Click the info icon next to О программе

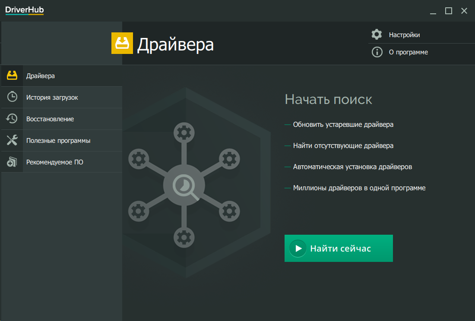pyautogui.click(x=377, y=52)
